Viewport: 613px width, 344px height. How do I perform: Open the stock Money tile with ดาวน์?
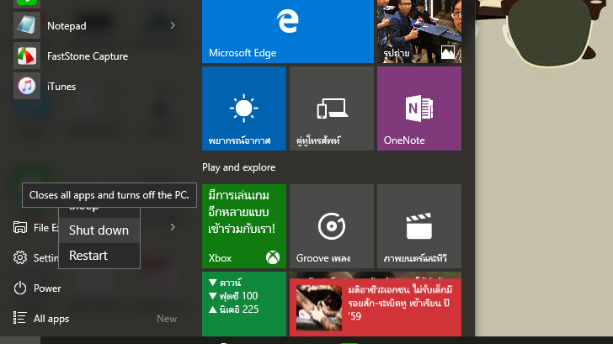coord(244,304)
